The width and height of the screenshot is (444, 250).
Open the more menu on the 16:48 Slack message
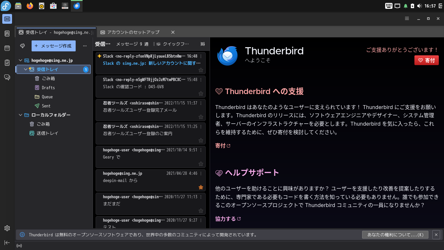201,56
